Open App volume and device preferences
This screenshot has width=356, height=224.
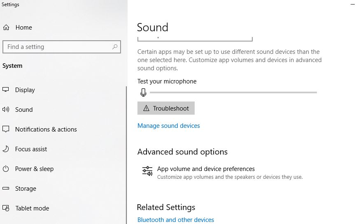pyautogui.click(x=206, y=169)
